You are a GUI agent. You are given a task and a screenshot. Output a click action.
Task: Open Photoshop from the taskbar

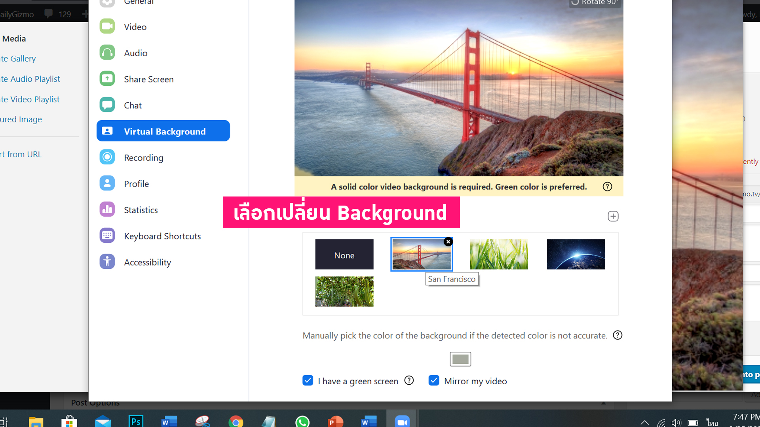135,421
